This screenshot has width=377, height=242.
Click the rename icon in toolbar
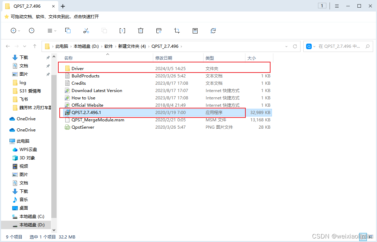pyautogui.click(x=123, y=30)
